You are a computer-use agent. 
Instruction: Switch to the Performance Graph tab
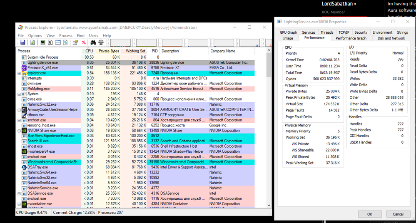[x=351, y=38]
